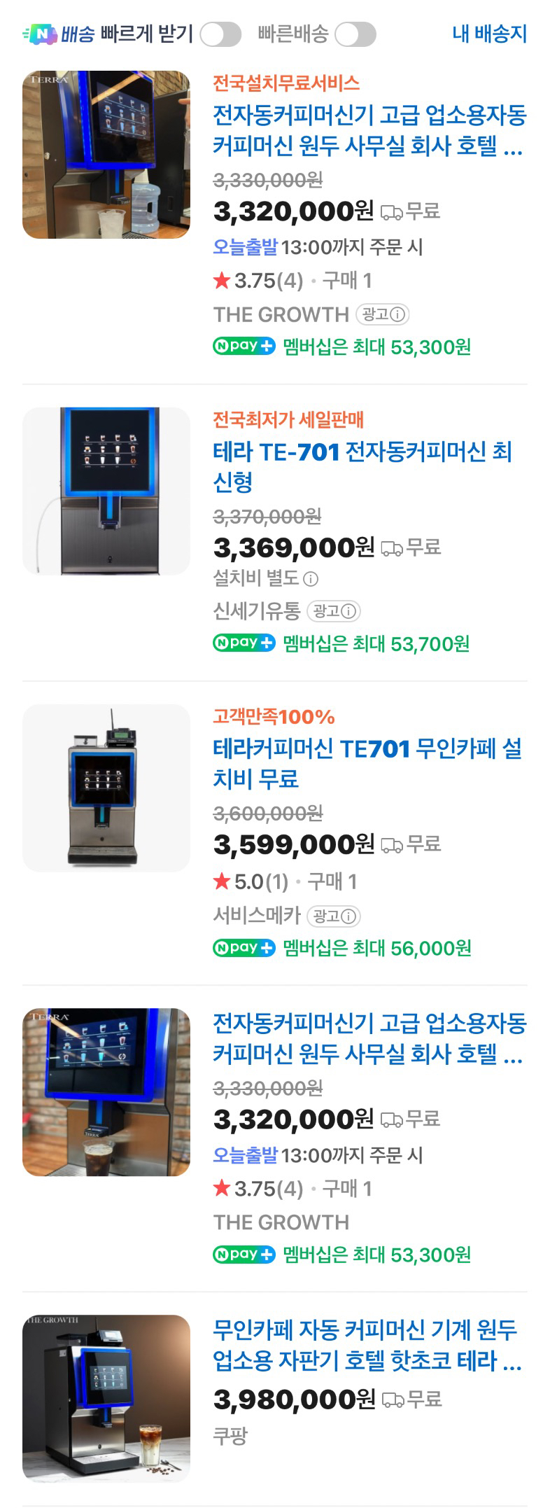
Task: Click free shipping truck icon on 3,369,000원 item
Action: [x=391, y=548]
